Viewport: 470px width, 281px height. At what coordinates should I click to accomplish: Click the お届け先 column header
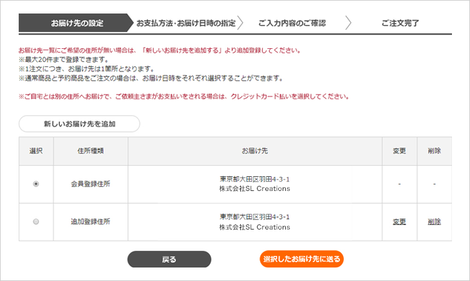pyautogui.click(x=254, y=151)
